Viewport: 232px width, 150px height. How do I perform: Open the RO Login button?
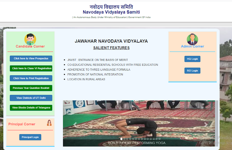coord(192,71)
